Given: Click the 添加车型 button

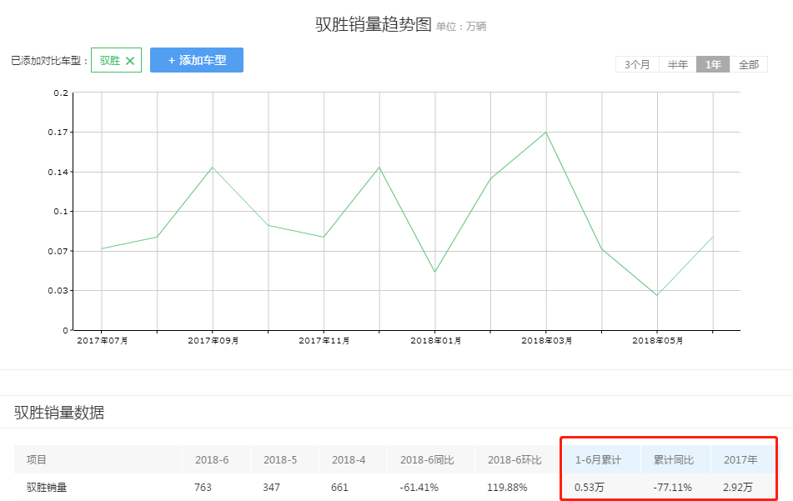Looking at the screenshot, I should point(197,60).
